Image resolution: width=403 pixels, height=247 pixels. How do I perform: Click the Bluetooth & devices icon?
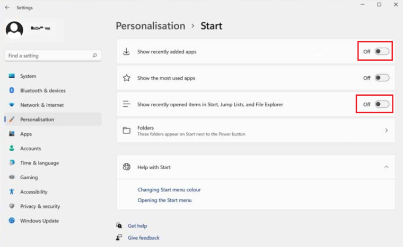[12, 90]
